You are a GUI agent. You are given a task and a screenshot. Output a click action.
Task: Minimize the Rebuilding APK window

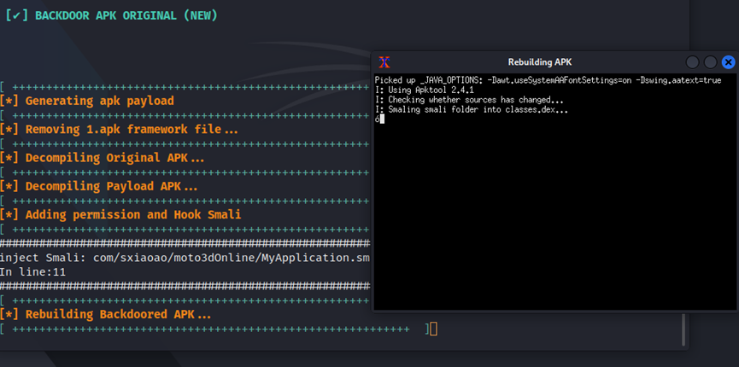[692, 62]
